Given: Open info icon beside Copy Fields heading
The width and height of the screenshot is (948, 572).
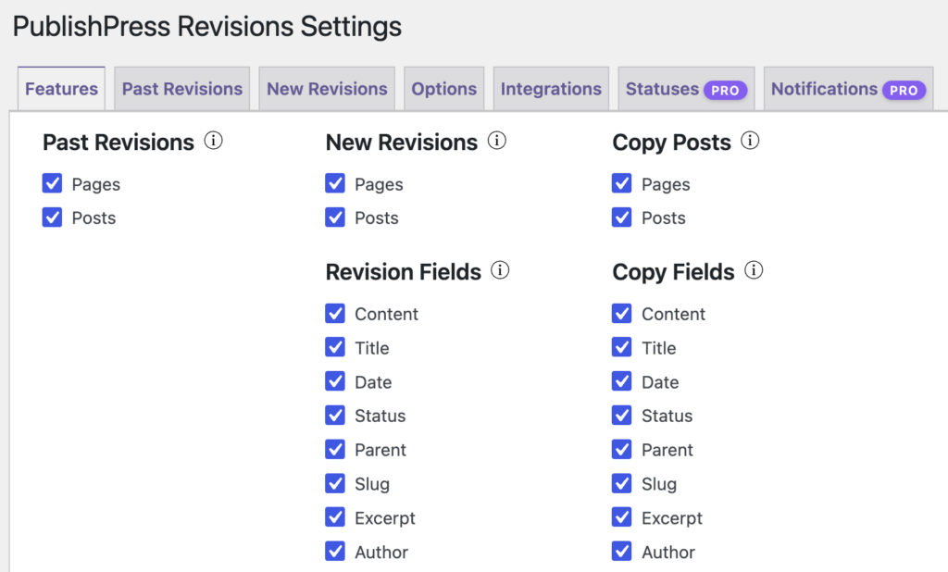Looking at the screenshot, I should 754,270.
